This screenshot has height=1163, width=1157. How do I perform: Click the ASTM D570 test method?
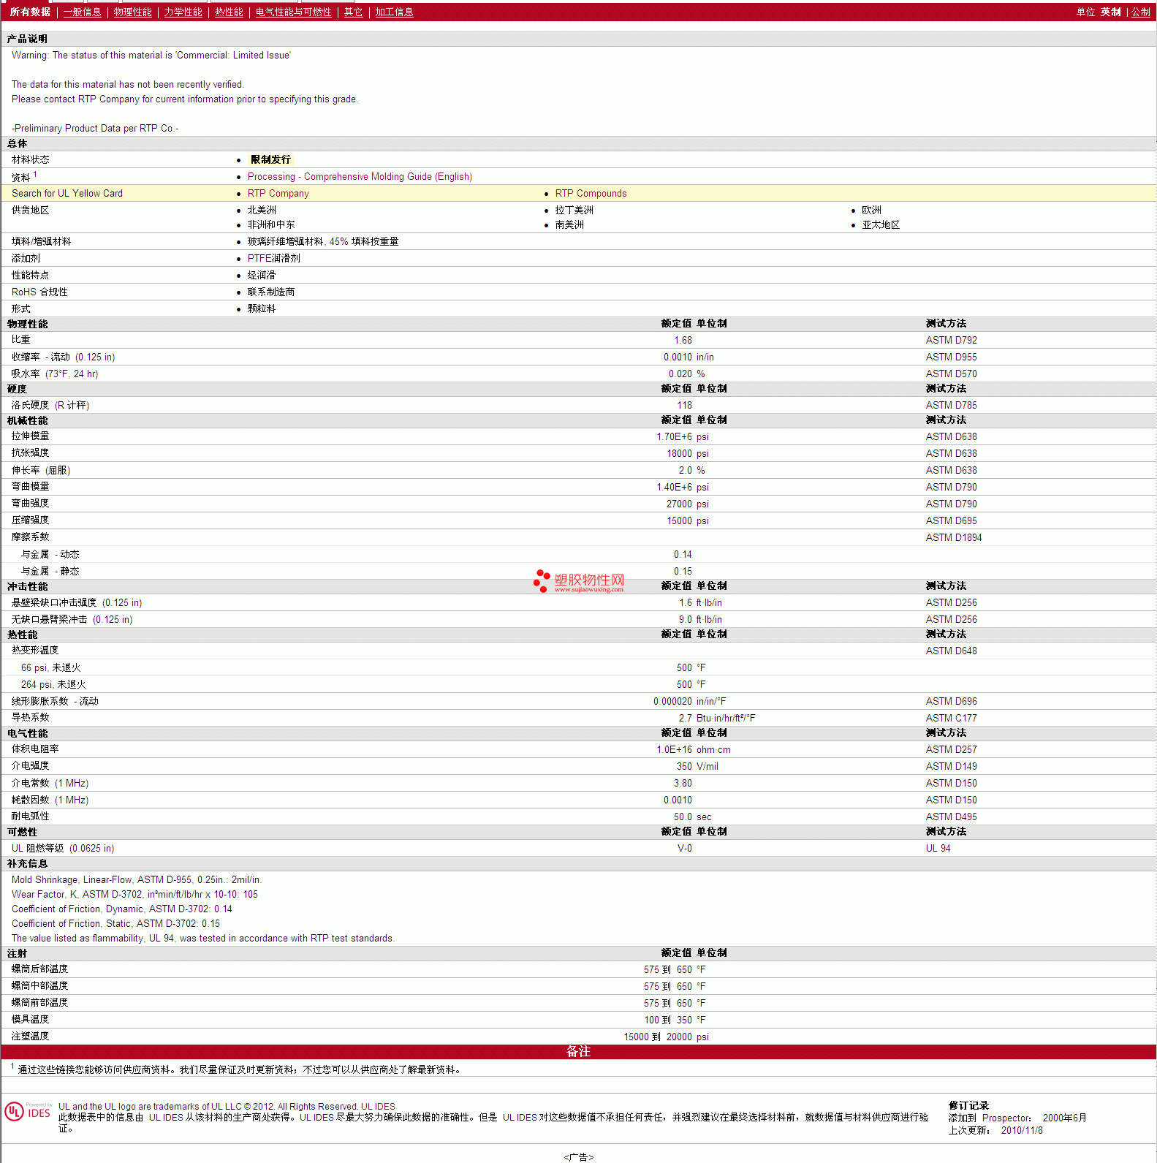pos(951,374)
